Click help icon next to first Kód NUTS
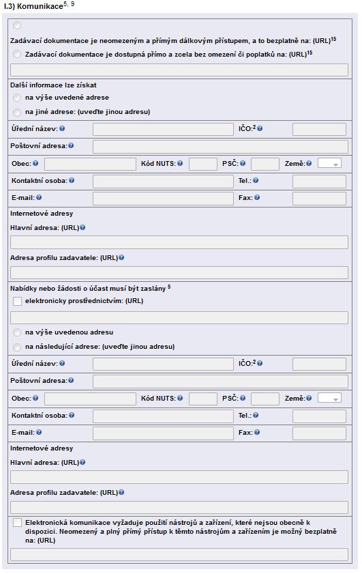Image resolution: width=362 pixels, height=574 pixels. pos(180,163)
